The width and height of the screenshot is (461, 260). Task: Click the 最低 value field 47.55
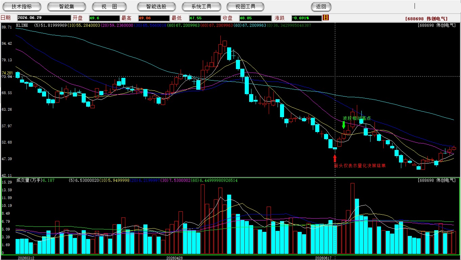coord(205,18)
